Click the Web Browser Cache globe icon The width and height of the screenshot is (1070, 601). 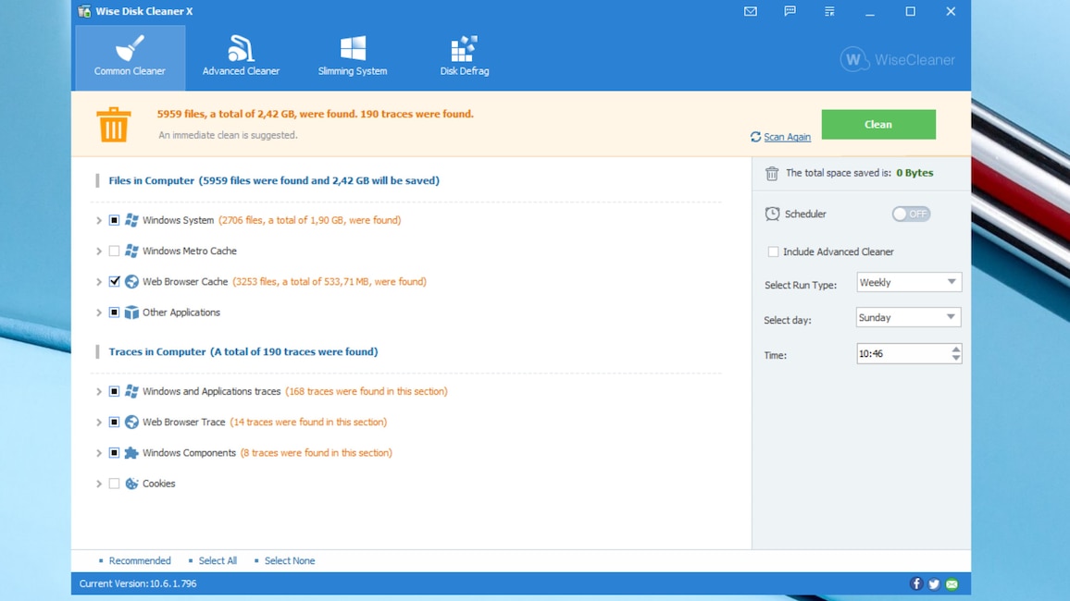point(131,281)
